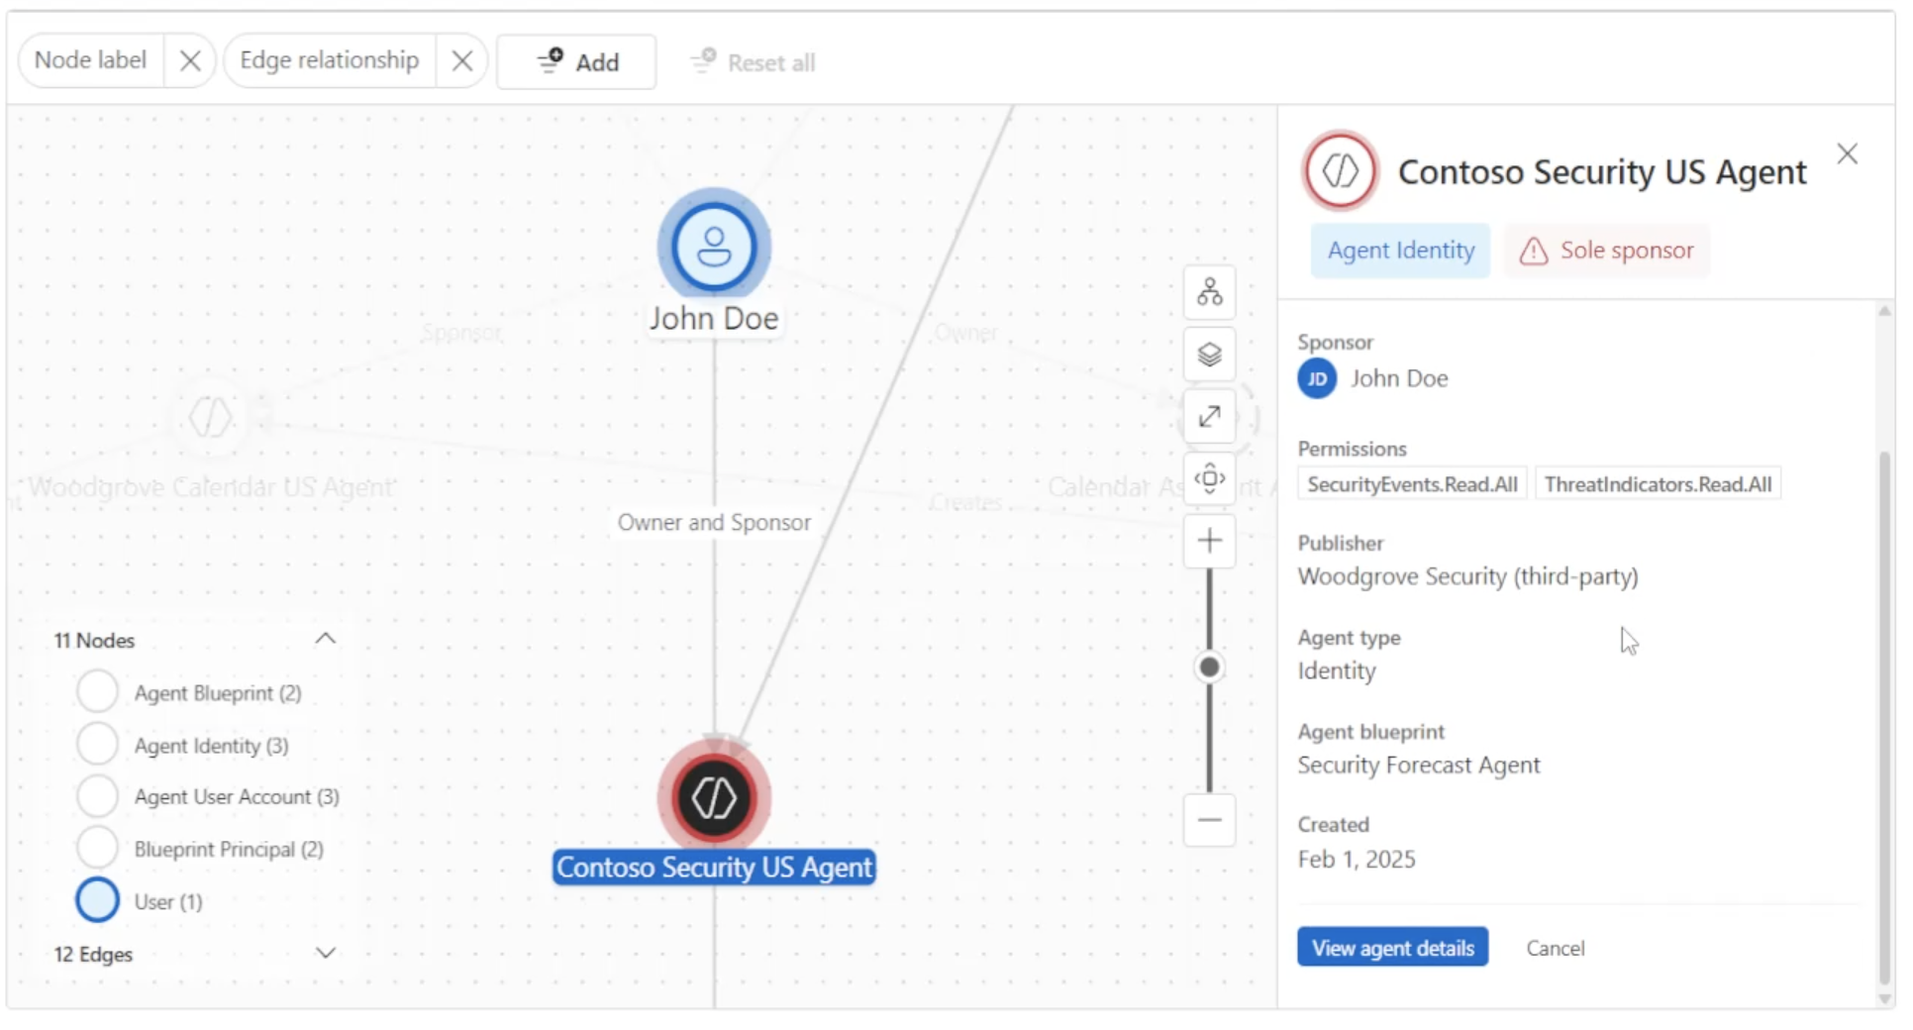Click sponsor name John Doe in panel
The image size is (1913, 1030).
(x=1399, y=378)
